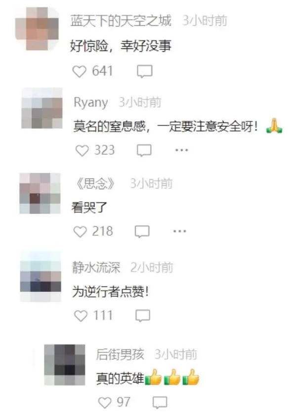Screen dimensions: 303x420
Task: Click heart on '为逆行者点赞' comment
Action: [x=81, y=316]
